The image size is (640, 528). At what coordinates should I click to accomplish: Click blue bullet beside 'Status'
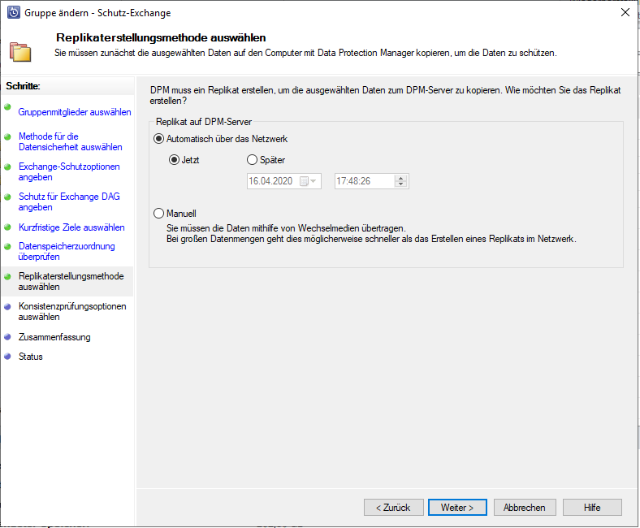7,356
